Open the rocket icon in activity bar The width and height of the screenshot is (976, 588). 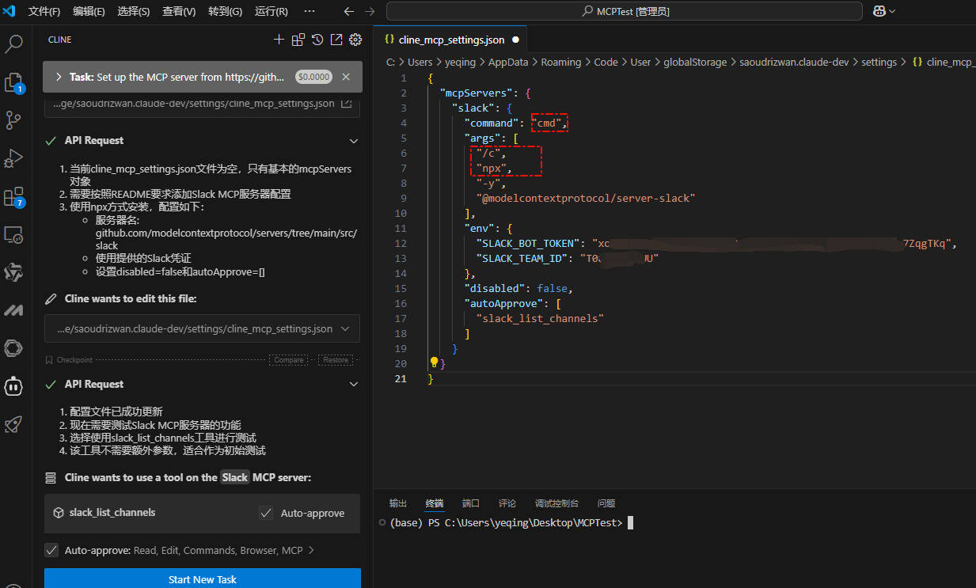pos(14,424)
